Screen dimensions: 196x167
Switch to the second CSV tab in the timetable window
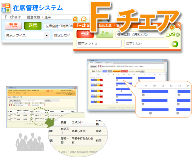[99, 63]
